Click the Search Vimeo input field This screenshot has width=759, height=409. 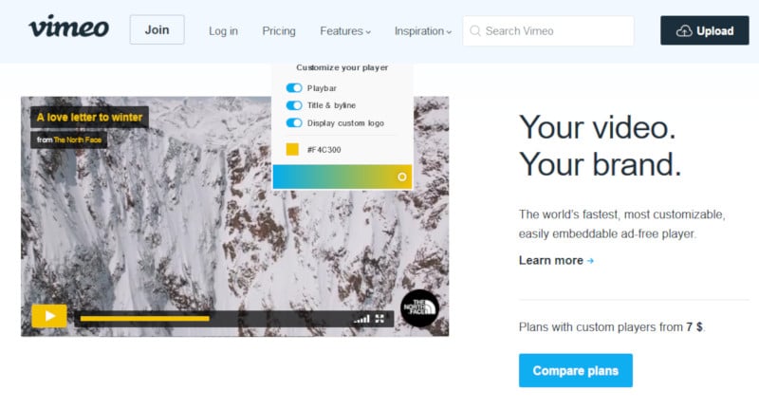pos(548,31)
